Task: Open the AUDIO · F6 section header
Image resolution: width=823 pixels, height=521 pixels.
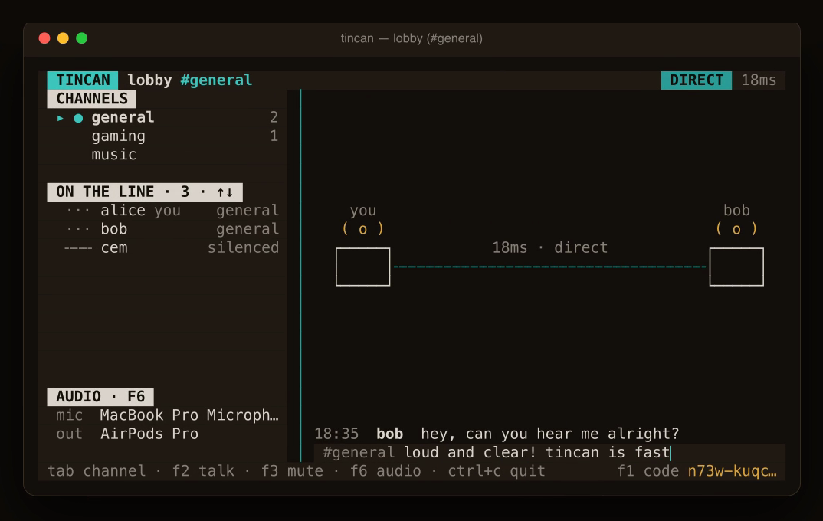Action: pos(100,397)
